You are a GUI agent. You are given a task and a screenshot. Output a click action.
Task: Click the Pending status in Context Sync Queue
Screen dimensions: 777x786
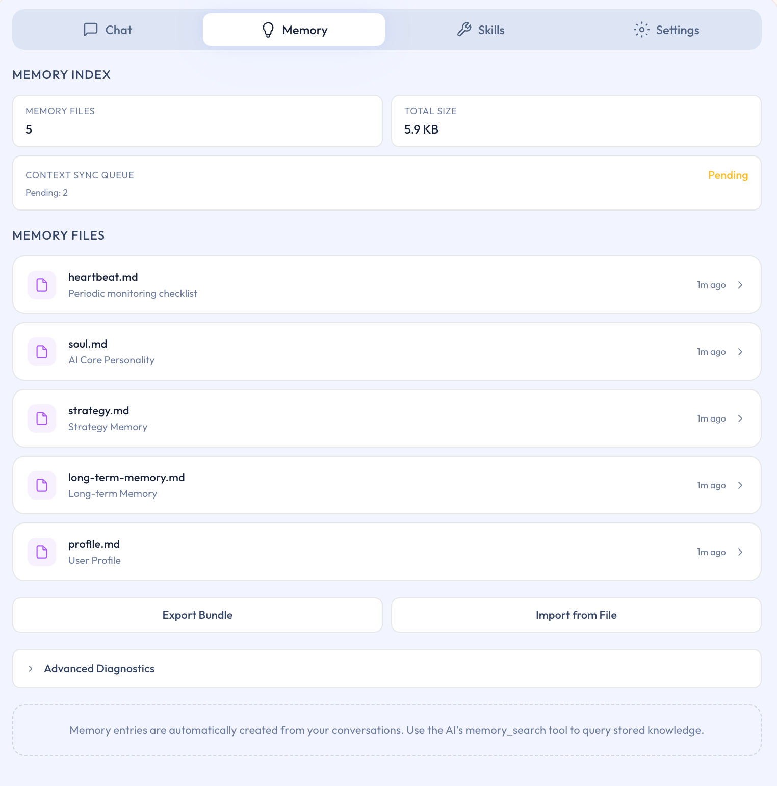728,175
